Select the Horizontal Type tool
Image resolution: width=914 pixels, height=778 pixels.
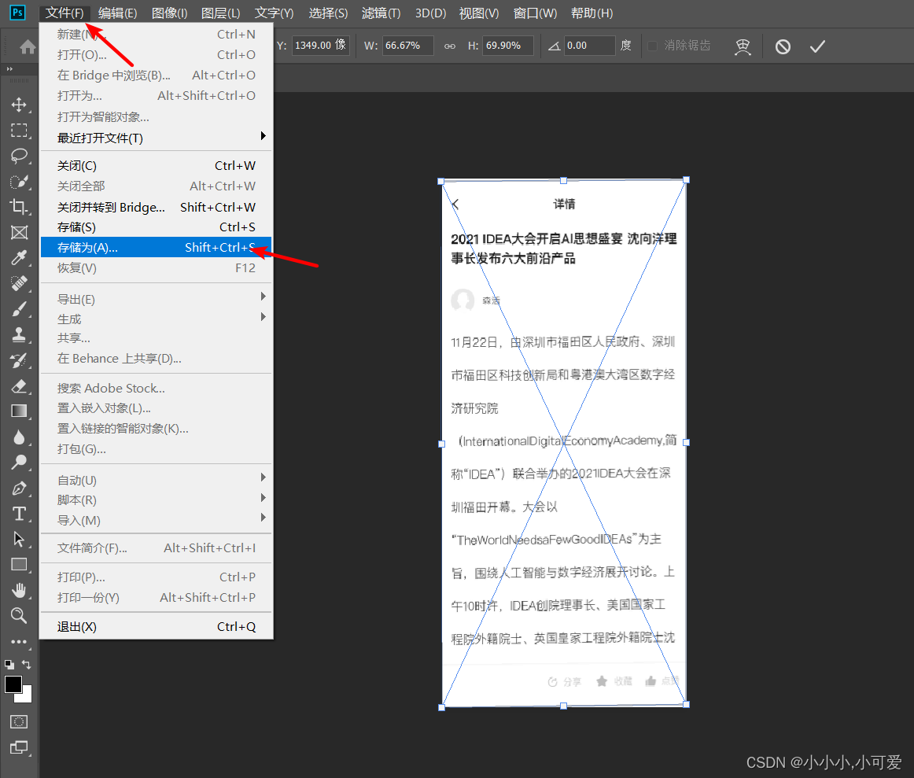[19, 513]
